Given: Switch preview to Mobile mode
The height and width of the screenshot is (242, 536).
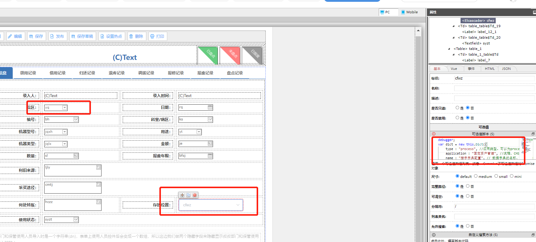Looking at the screenshot, I should coord(410,12).
